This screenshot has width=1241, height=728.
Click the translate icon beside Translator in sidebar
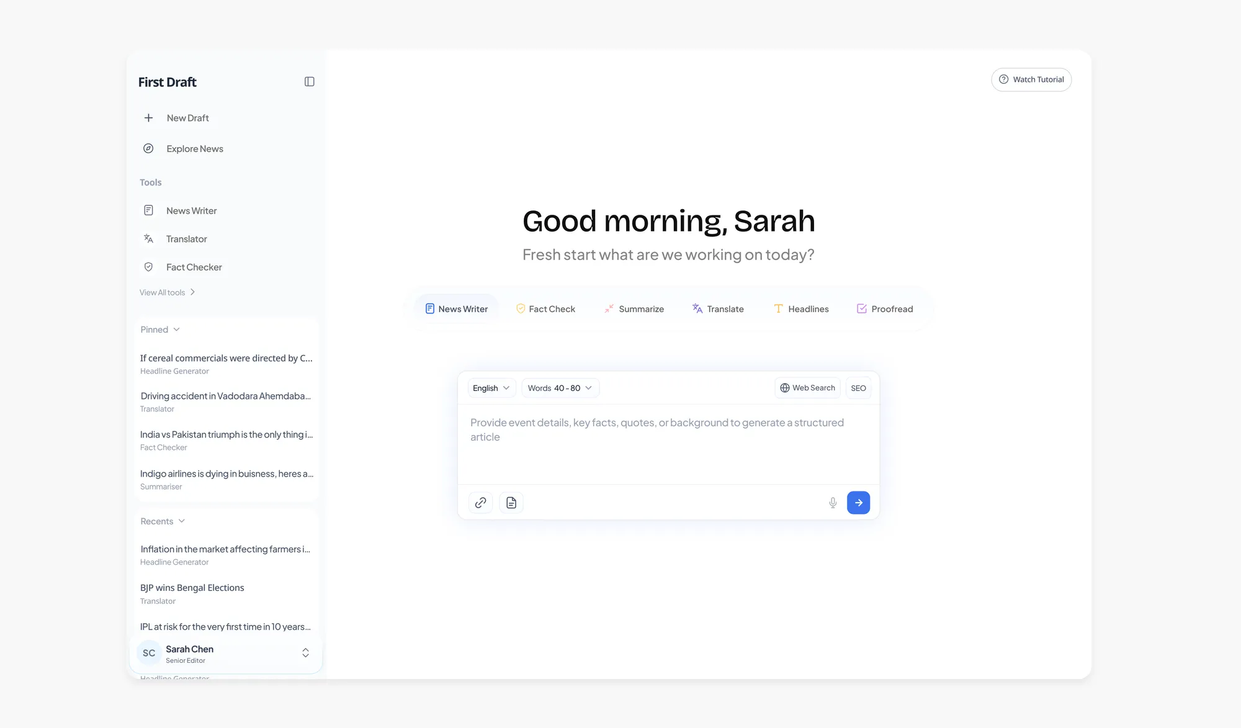click(148, 239)
